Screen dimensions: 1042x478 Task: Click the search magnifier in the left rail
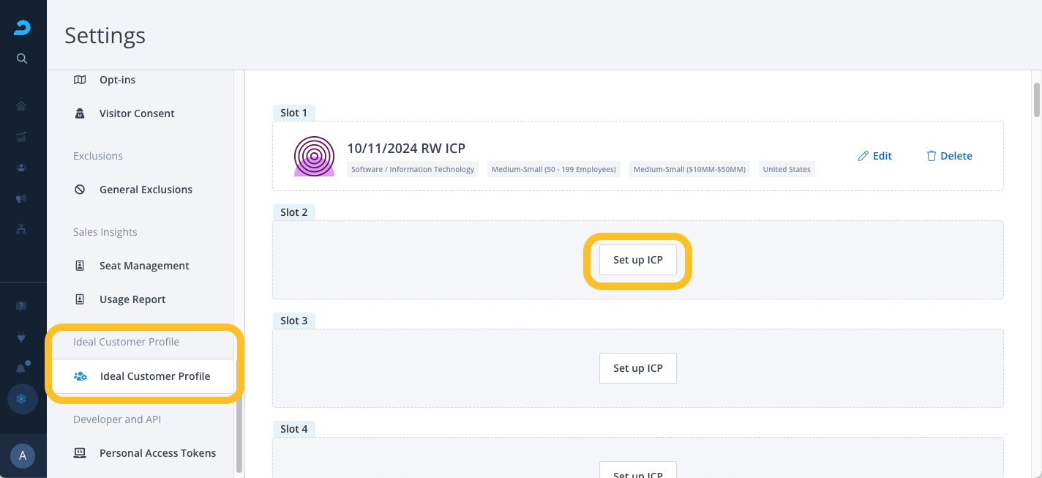[x=22, y=59]
